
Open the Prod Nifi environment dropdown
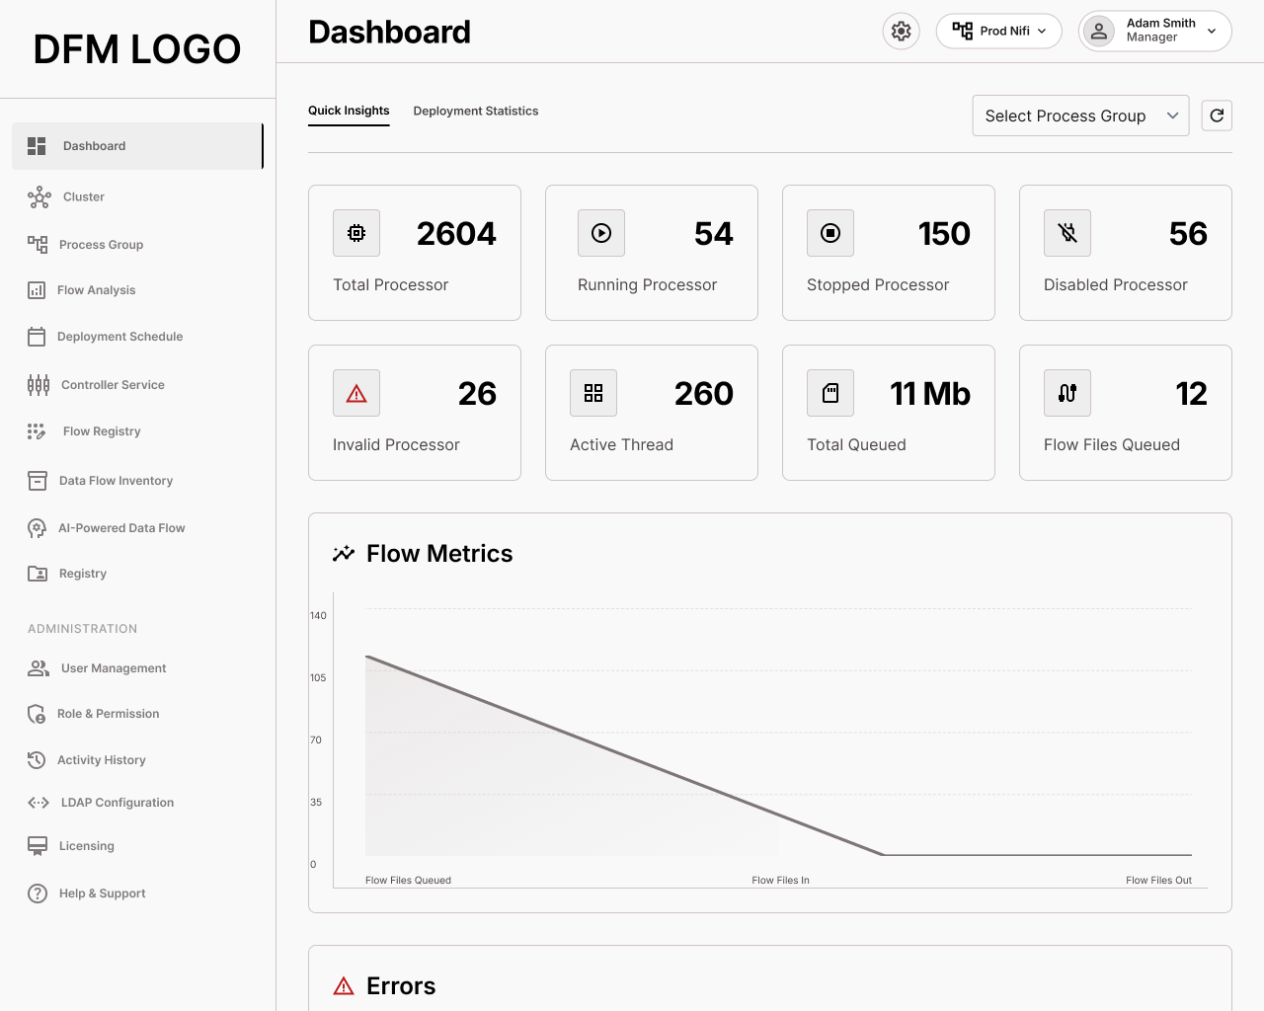click(x=998, y=31)
